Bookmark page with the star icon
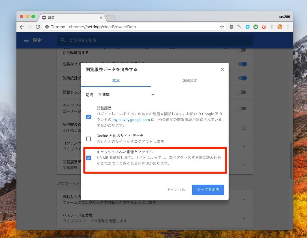 tap(222, 27)
